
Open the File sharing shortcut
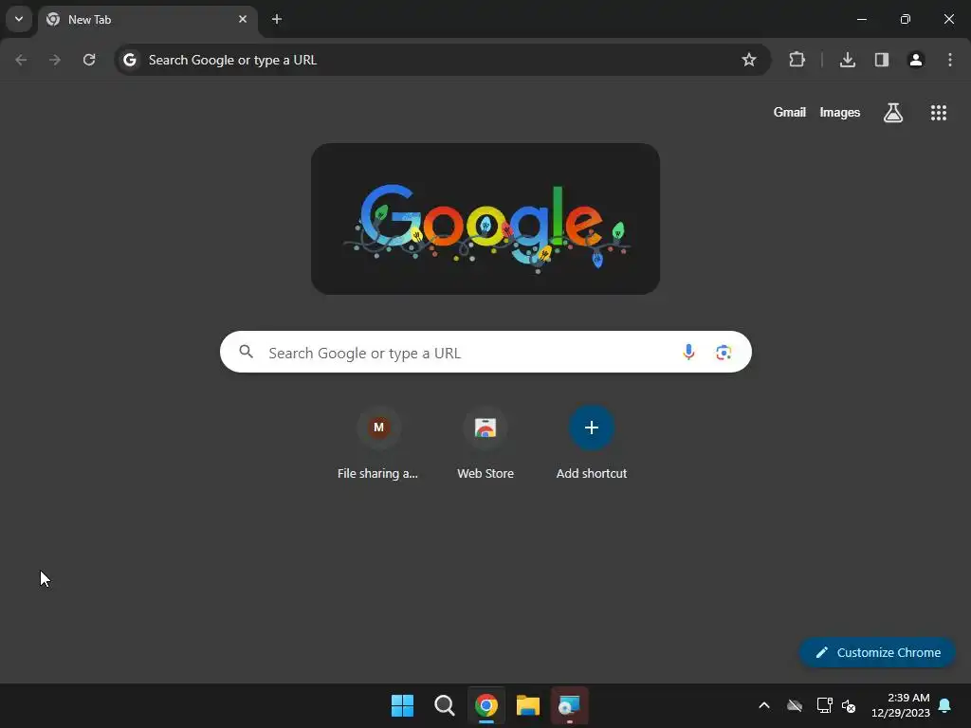click(378, 444)
